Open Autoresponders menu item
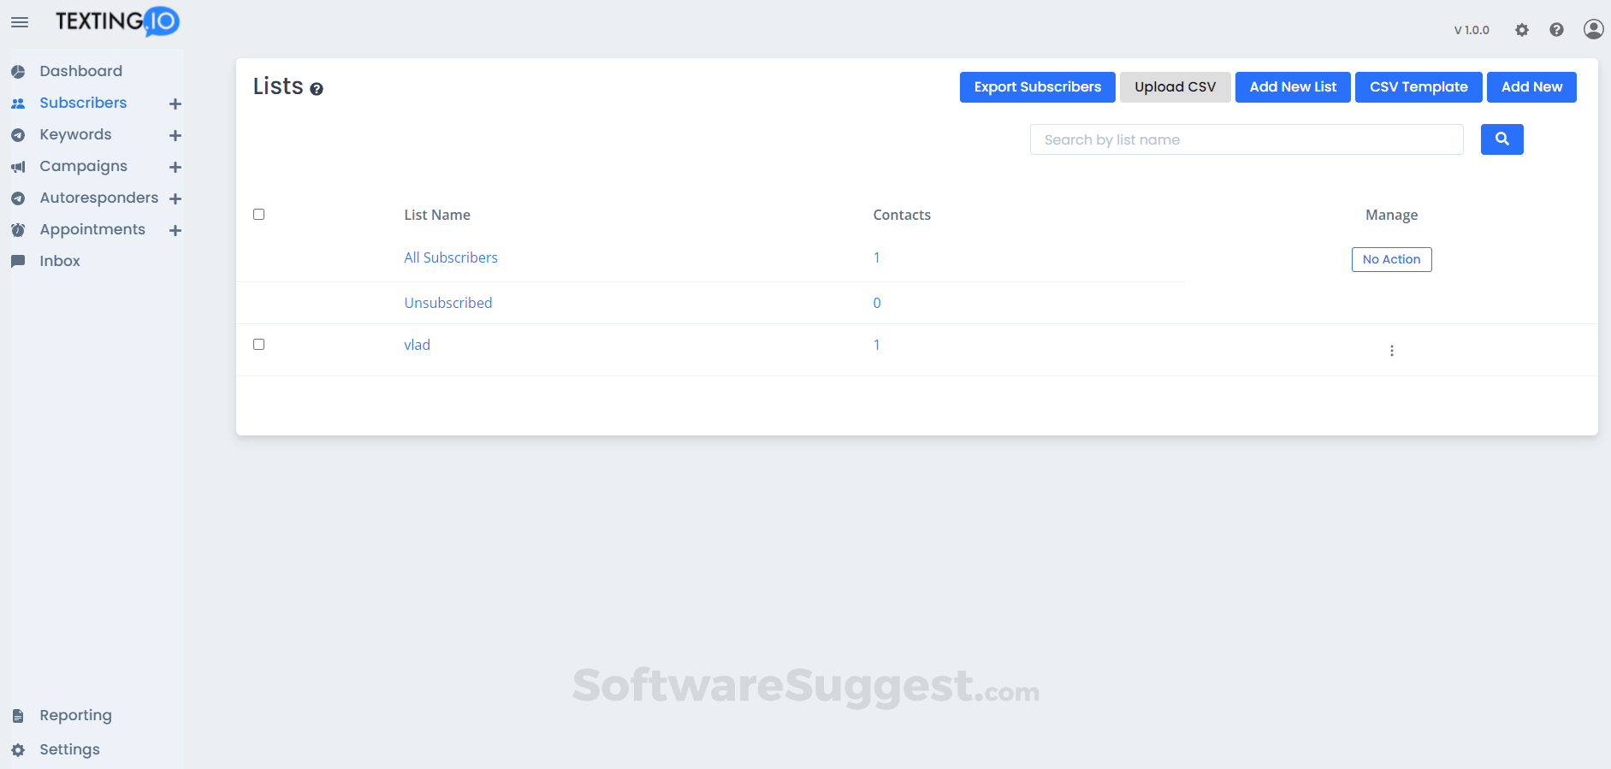The height and width of the screenshot is (769, 1611). pyautogui.click(x=99, y=198)
